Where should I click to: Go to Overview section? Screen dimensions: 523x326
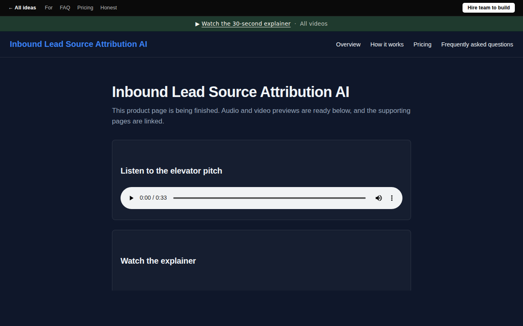click(x=348, y=44)
